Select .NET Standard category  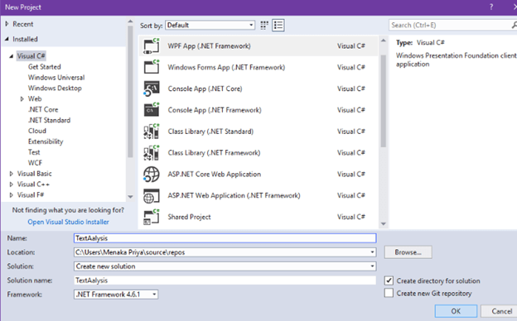pos(49,120)
